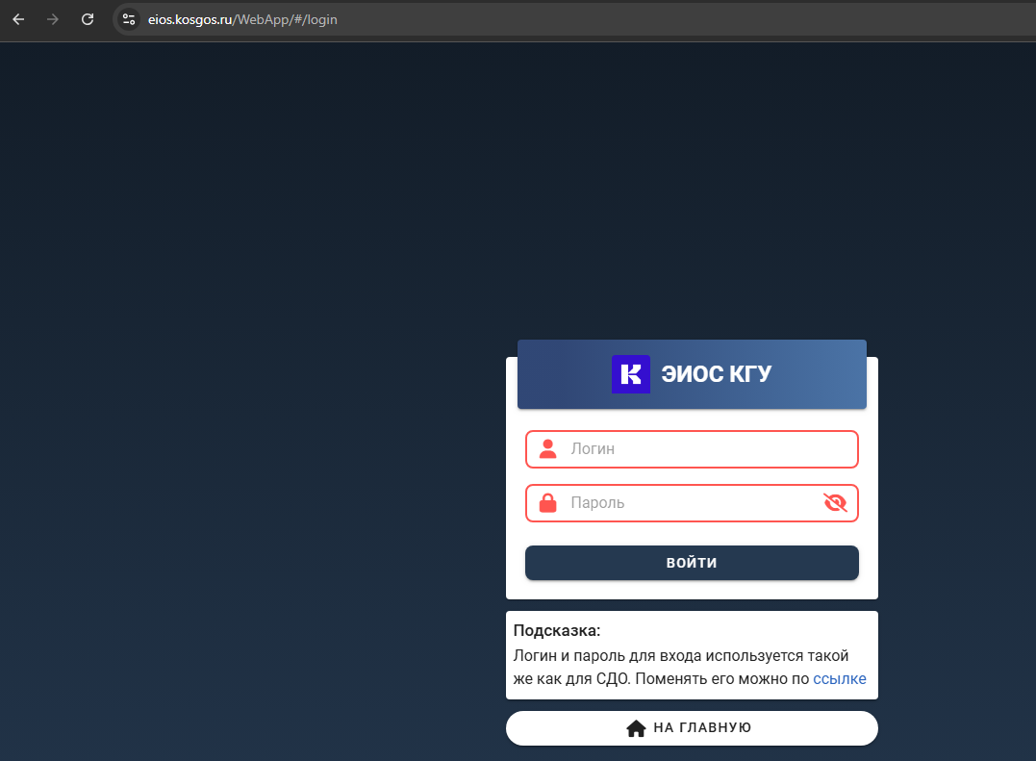
Task: Click the Подсказка heading
Action: coord(557,631)
